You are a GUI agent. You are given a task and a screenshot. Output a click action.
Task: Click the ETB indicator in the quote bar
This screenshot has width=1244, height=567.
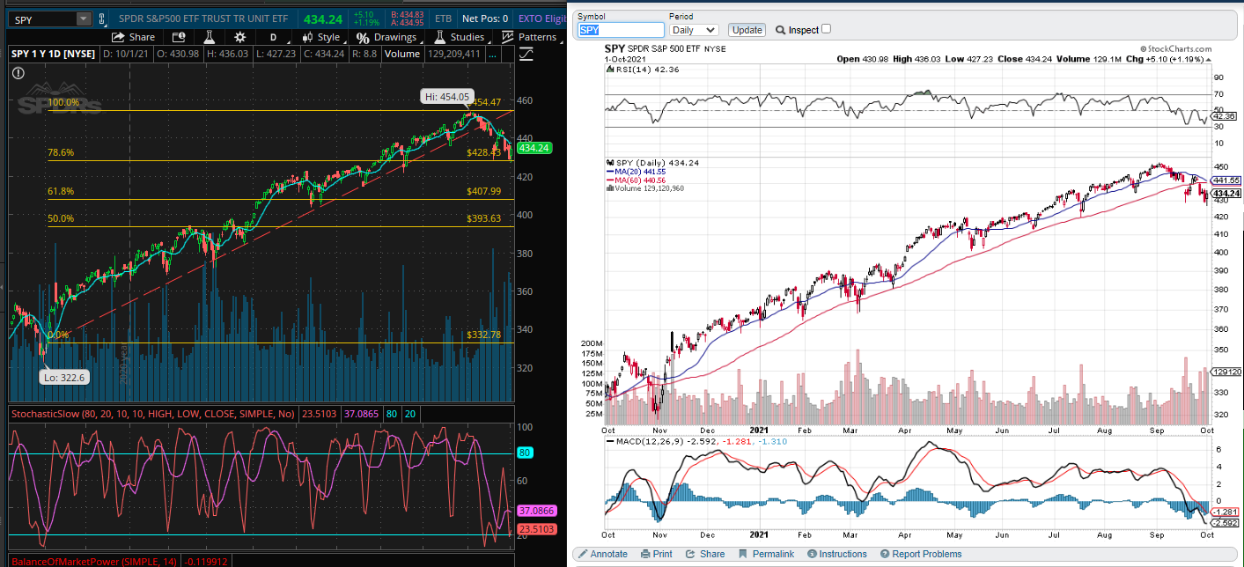click(x=444, y=18)
